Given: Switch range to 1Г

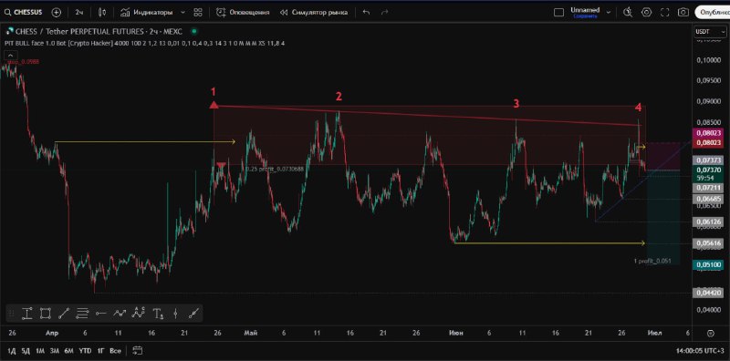Looking at the screenshot, I should click(100, 350).
